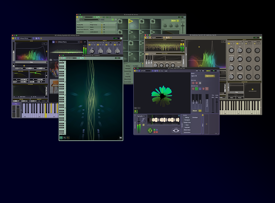This screenshot has width=275, height=203.
Task: Toggle the lock icon beside Resync in Loop Lab
Action: [200, 111]
